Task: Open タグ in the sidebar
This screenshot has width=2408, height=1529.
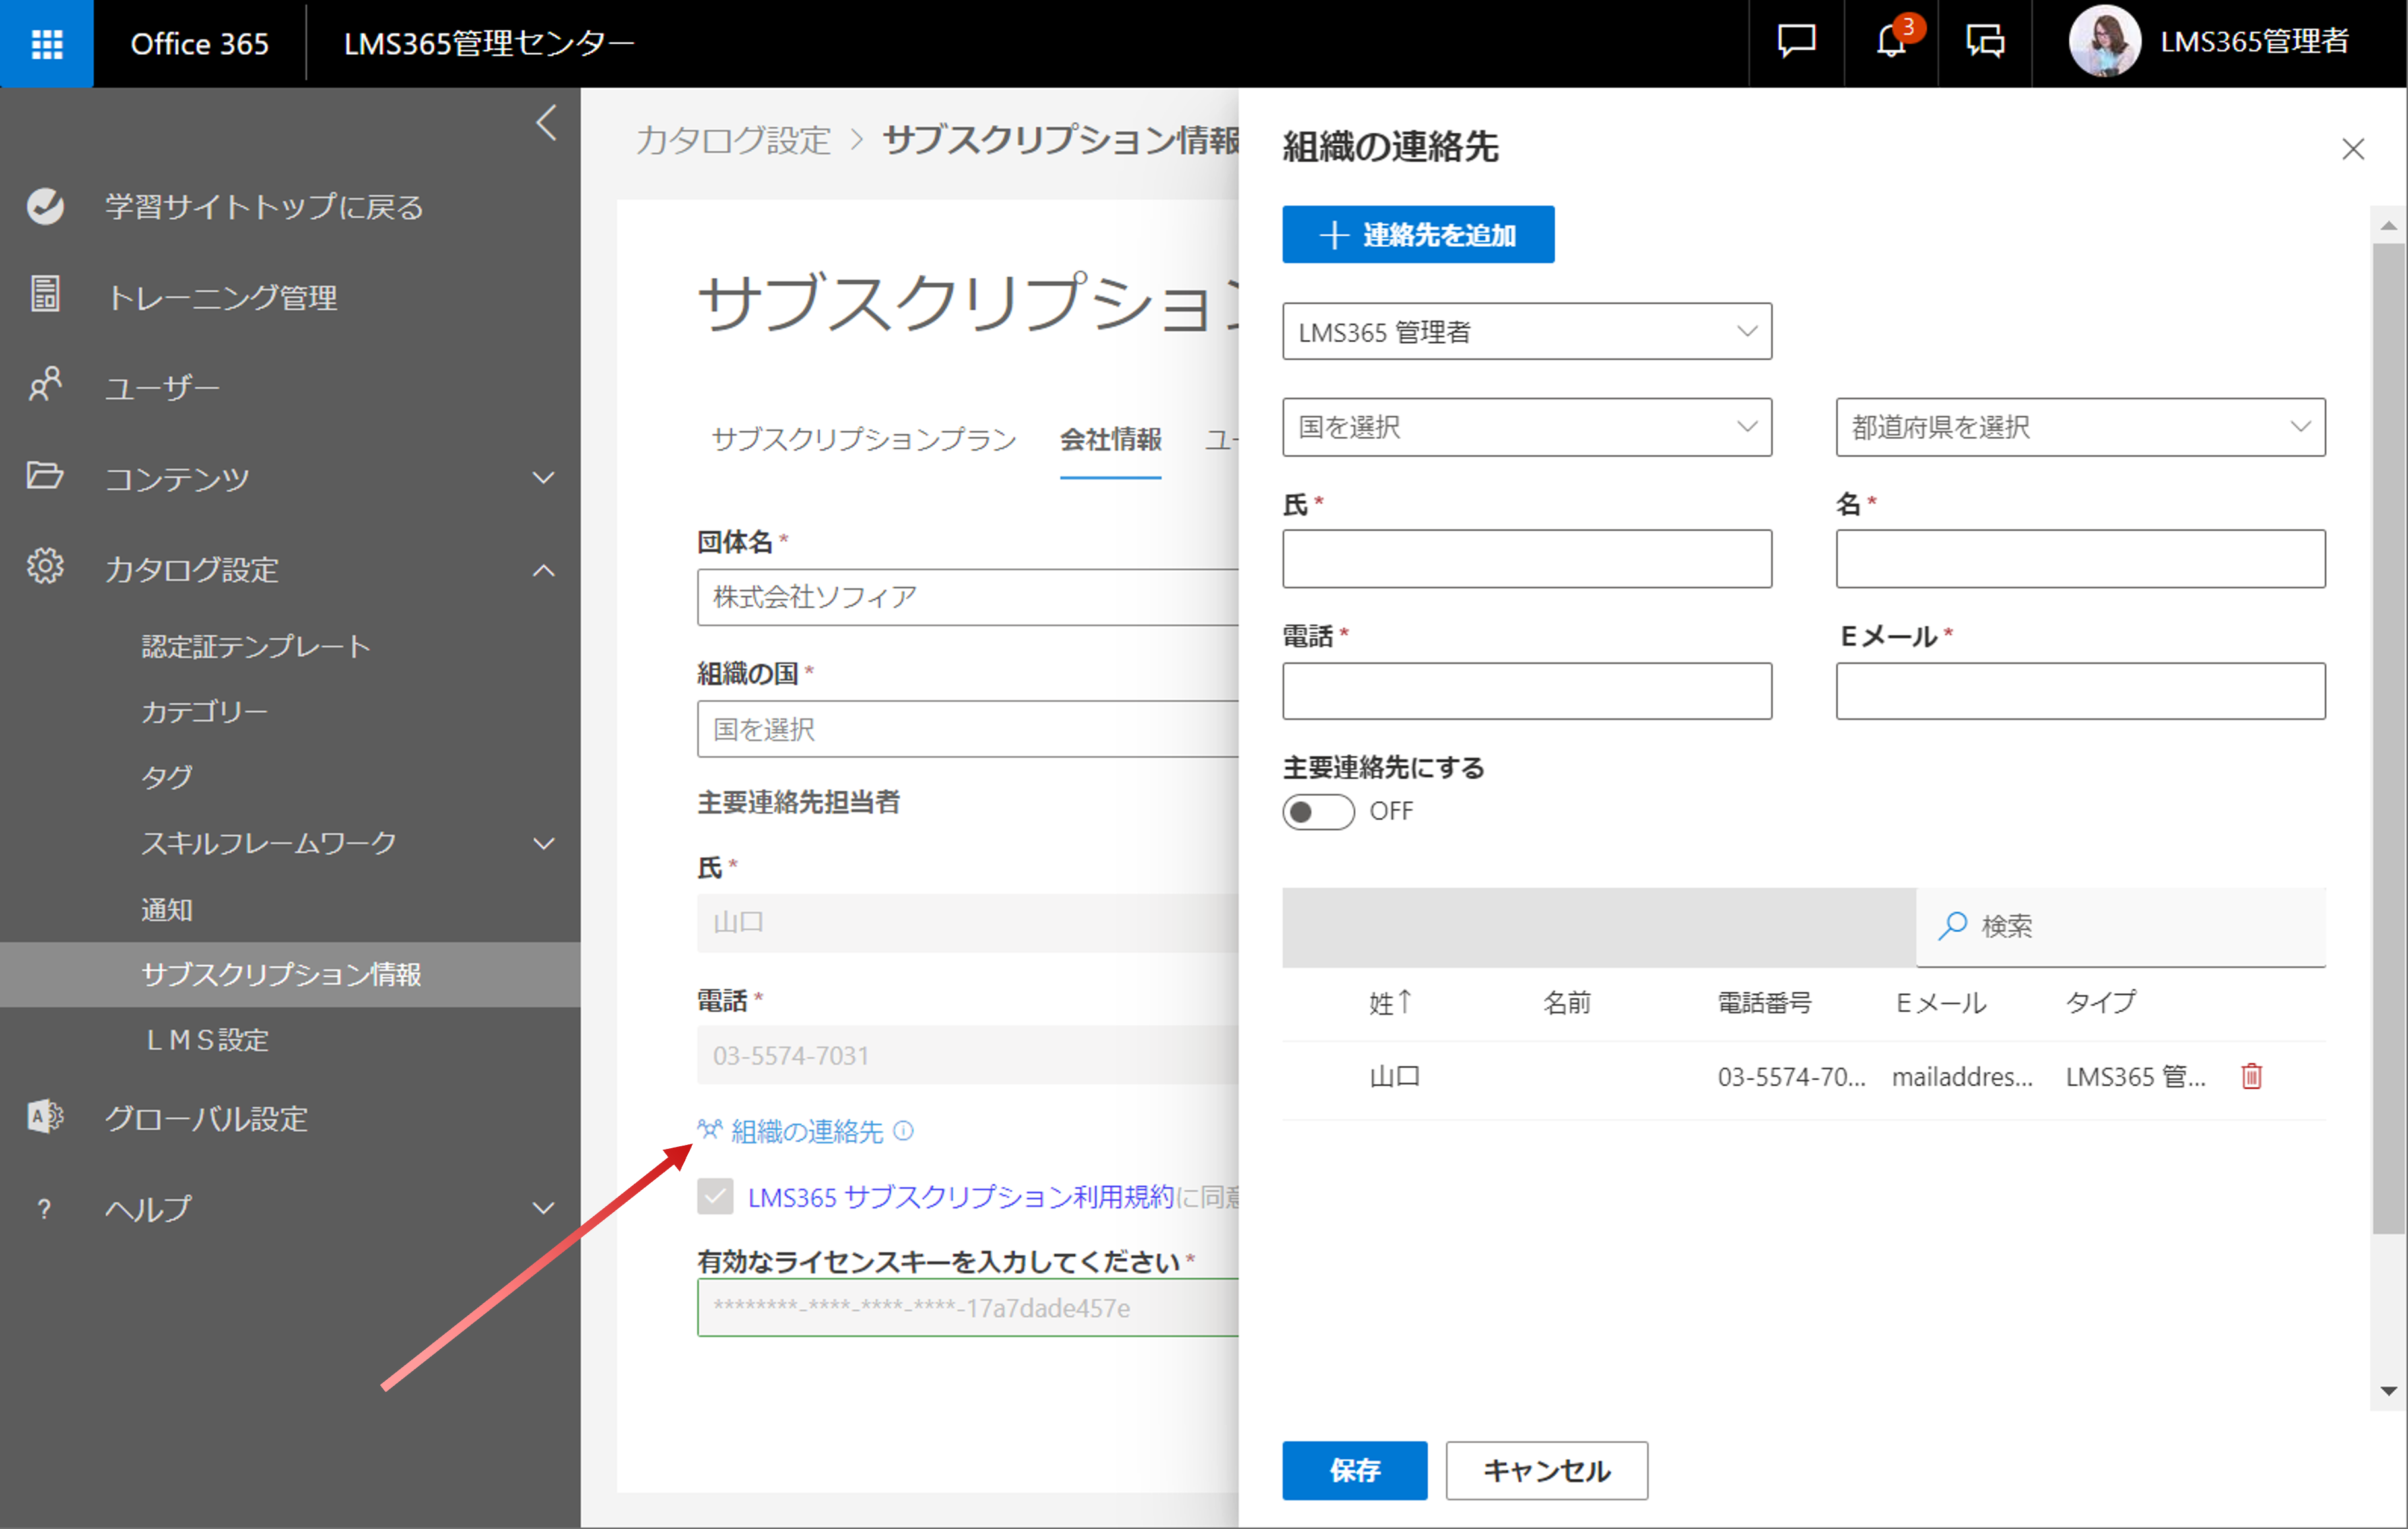Action: coord(167,777)
